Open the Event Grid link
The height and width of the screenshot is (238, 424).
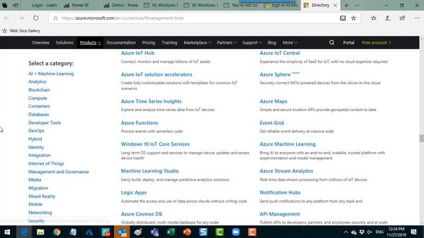coord(272,123)
